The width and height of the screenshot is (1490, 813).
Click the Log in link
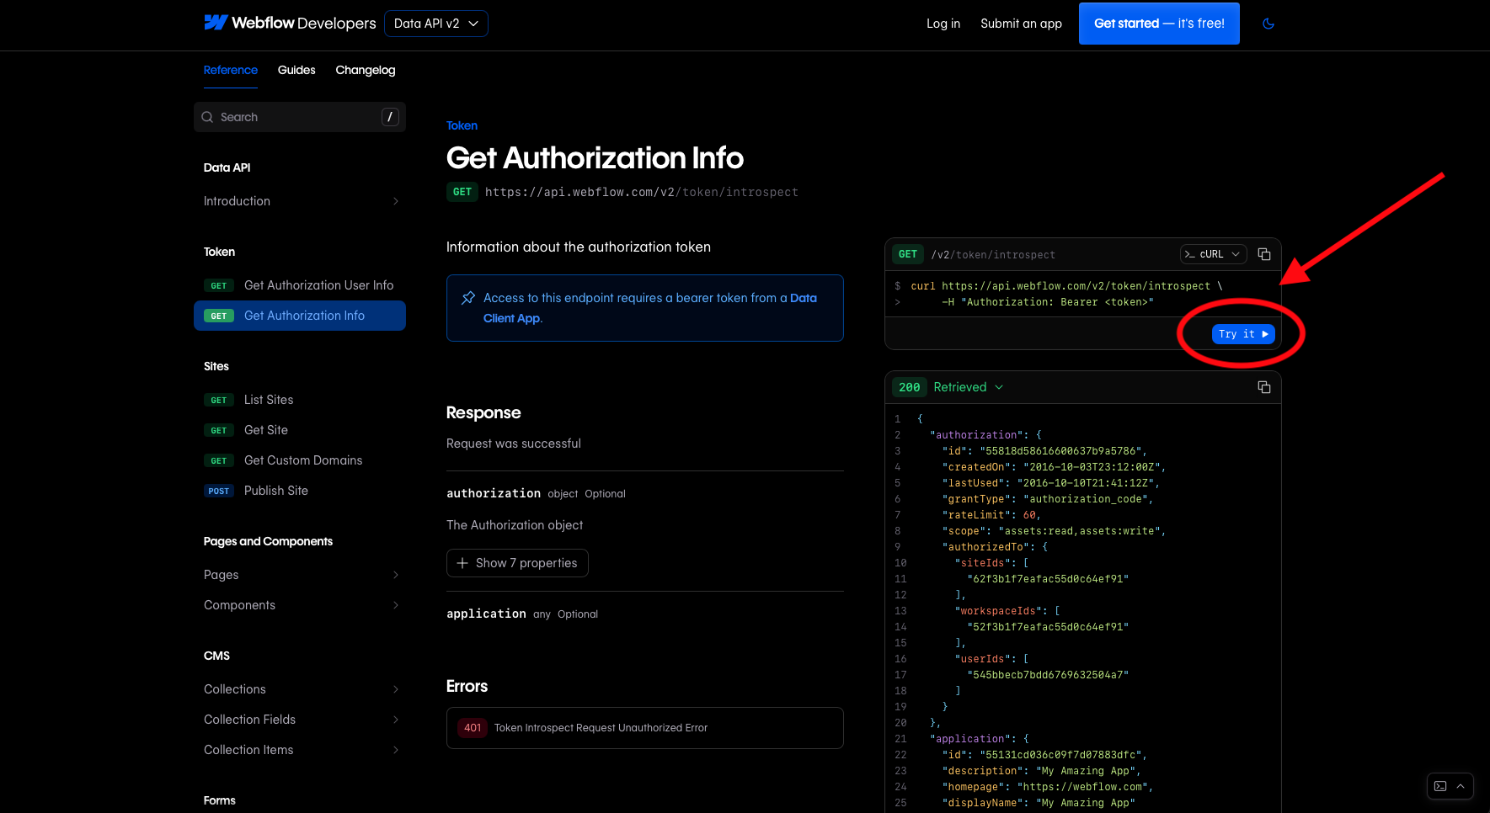coord(943,24)
